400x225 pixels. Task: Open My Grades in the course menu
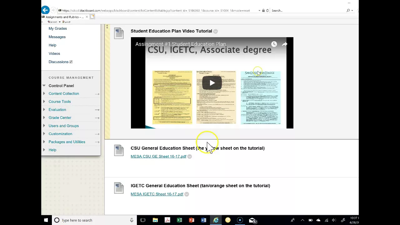(x=58, y=28)
